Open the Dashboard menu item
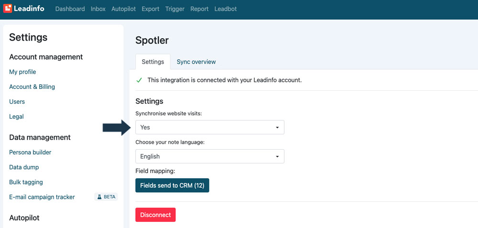The height and width of the screenshot is (228, 478). coord(70,9)
